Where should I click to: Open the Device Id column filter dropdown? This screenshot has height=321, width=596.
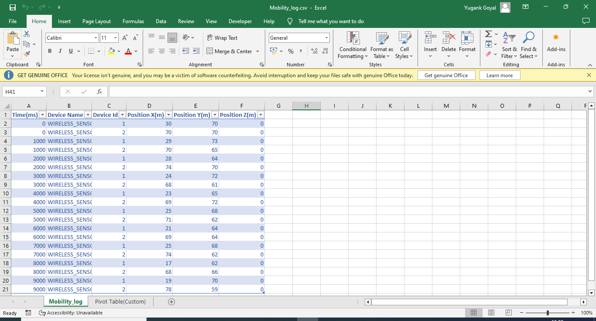tap(122, 115)
